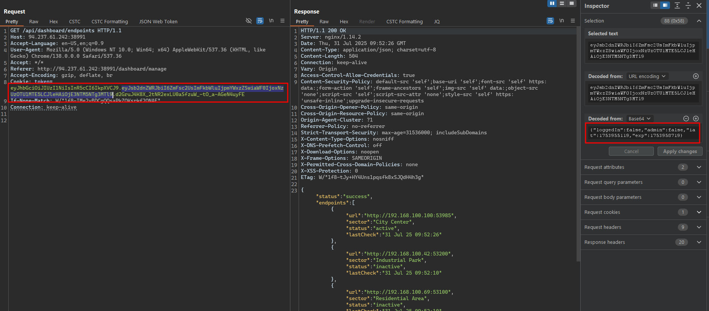Click the URL-decoded text box
This screenshot has height=311, width=709.
pos(643,93)
